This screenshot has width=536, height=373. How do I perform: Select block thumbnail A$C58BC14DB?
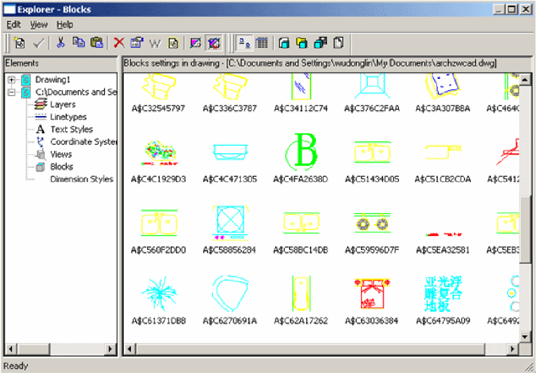[x=301, y=223]
